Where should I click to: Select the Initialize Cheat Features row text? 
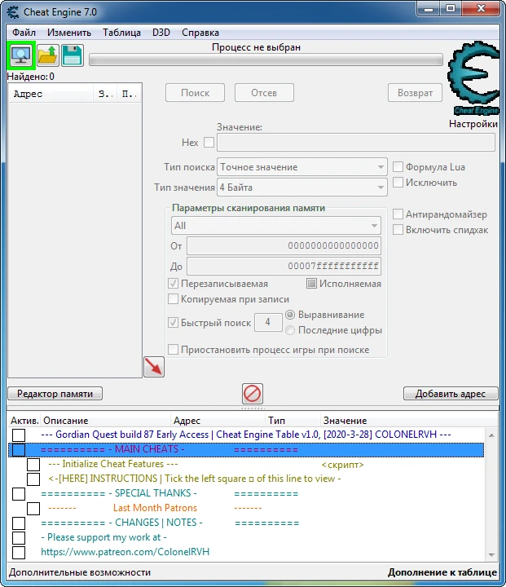(x=113, y=464)
